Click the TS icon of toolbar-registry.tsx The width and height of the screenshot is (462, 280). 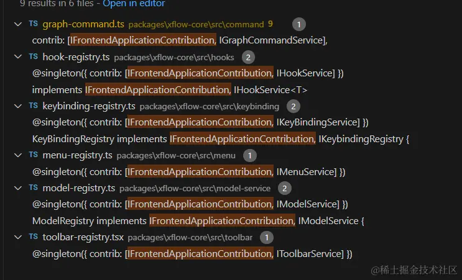click(x=34, y=237)
